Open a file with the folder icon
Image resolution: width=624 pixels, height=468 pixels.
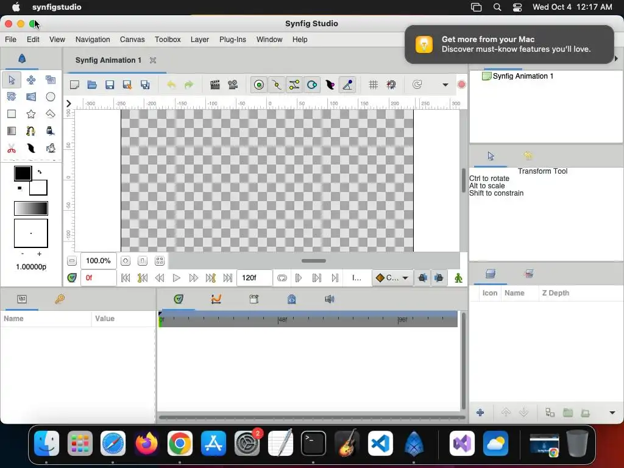click(x=92, y=85)
